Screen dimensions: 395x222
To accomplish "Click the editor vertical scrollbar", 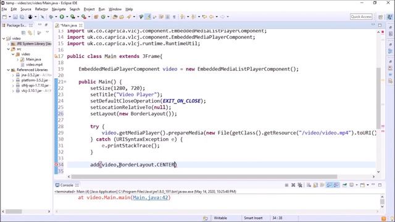I will point(378,98).
